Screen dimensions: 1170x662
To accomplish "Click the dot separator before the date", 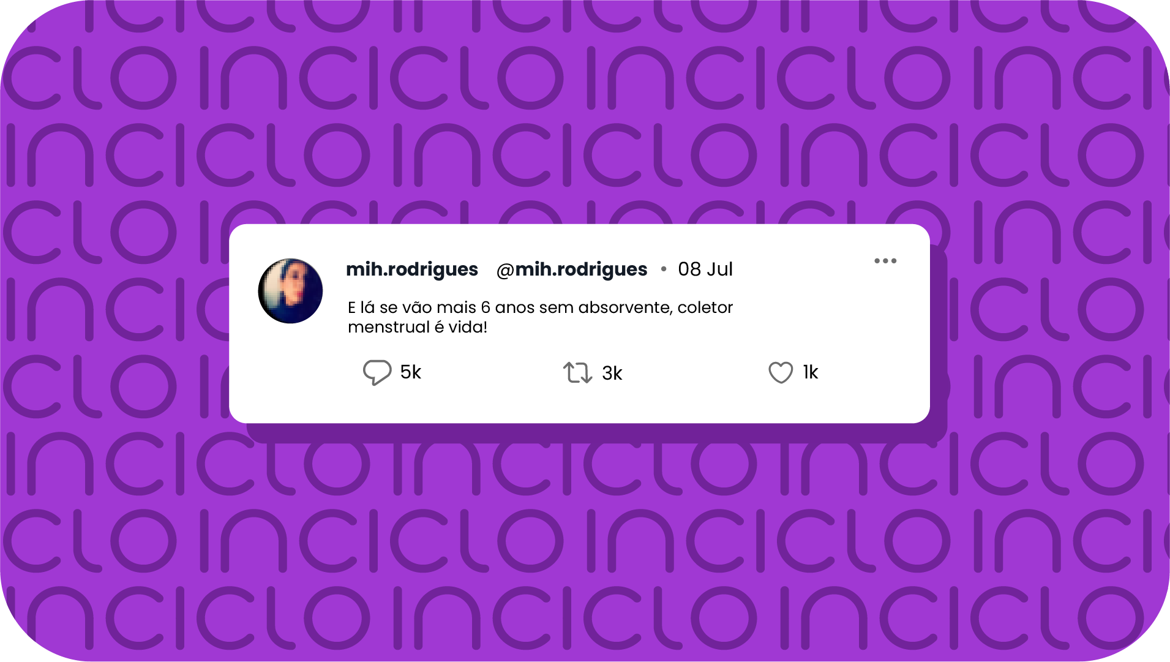I will 664,269.
